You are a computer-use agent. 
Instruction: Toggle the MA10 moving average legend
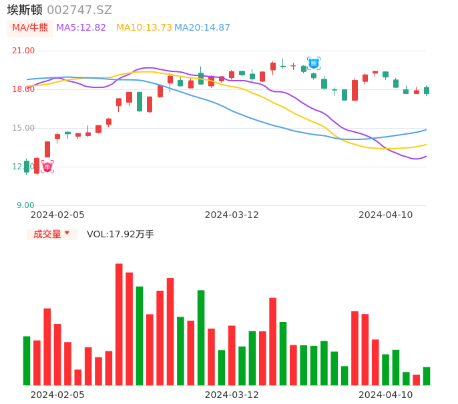(x=144, y=28)
